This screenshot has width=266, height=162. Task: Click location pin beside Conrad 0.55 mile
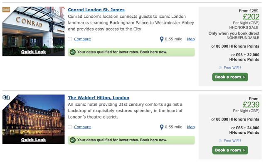(162, 39)
